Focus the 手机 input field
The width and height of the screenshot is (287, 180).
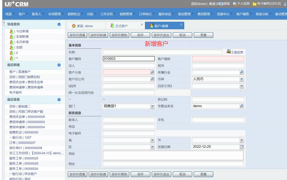[x=218, y=120]
